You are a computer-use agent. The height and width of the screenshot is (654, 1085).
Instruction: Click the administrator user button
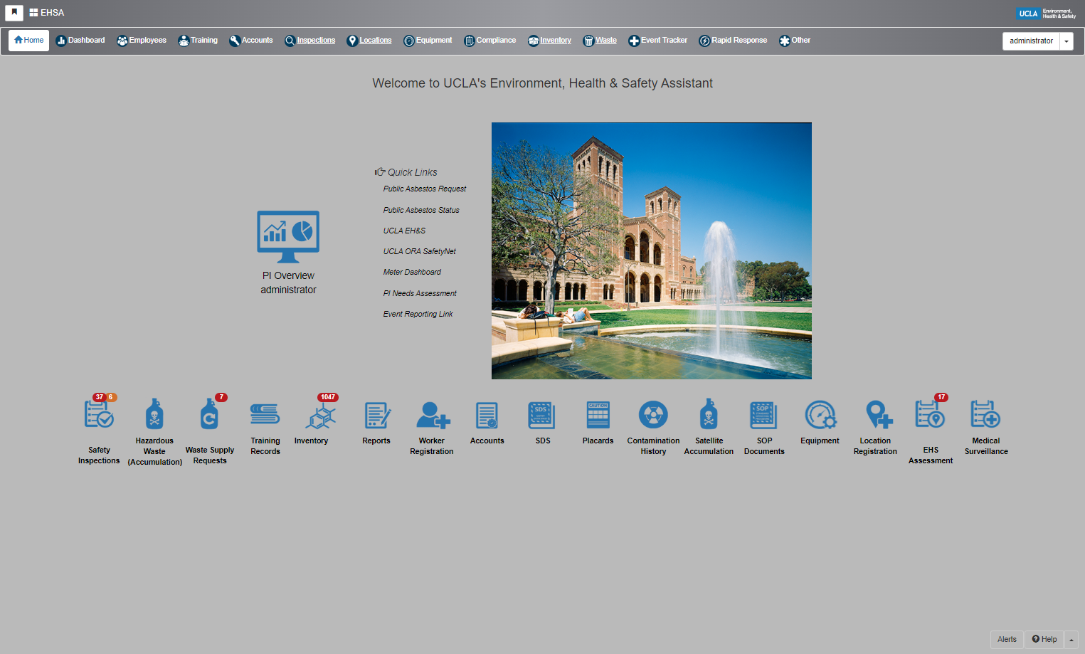[1031, 41]
